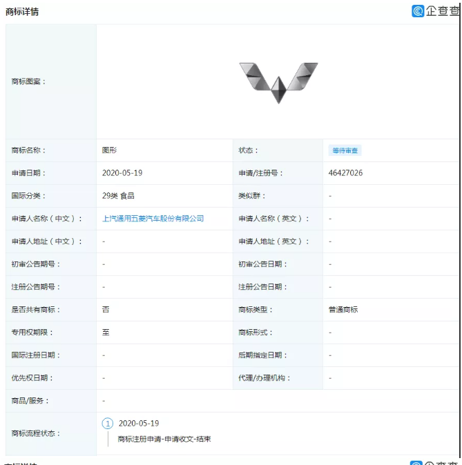
Task: Click the 代理/办理机构 label
Action: pos(264,378)
